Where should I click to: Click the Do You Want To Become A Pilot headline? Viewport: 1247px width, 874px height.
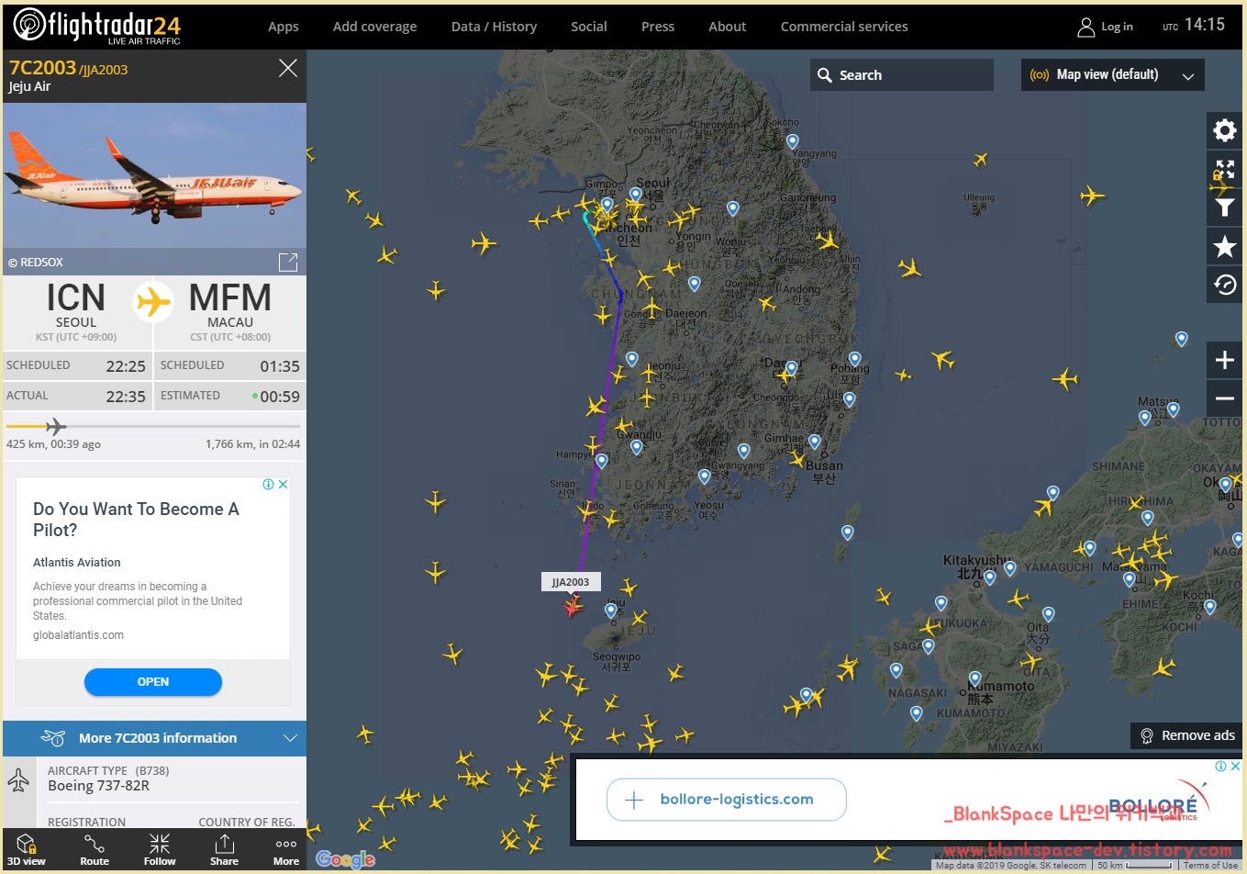[x=136, y=520]
